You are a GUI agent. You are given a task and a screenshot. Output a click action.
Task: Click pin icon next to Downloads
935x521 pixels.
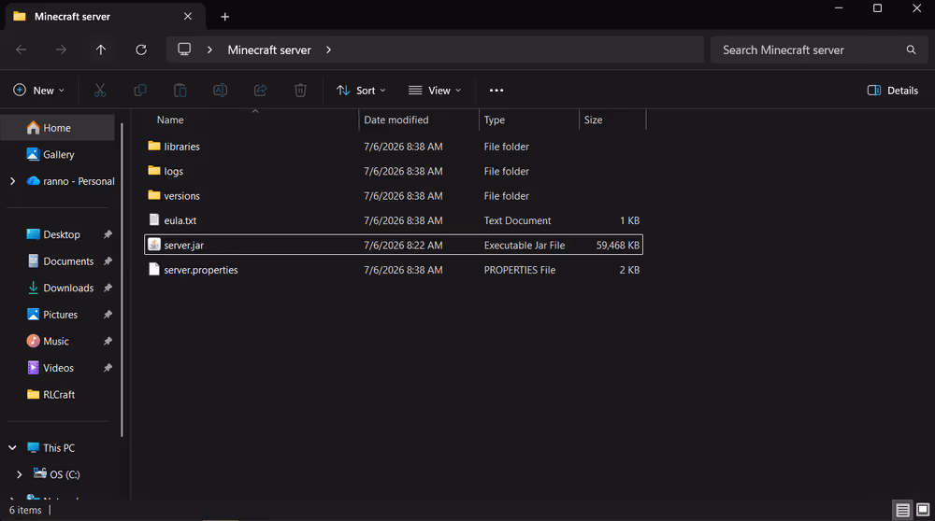tap(108, 288)
